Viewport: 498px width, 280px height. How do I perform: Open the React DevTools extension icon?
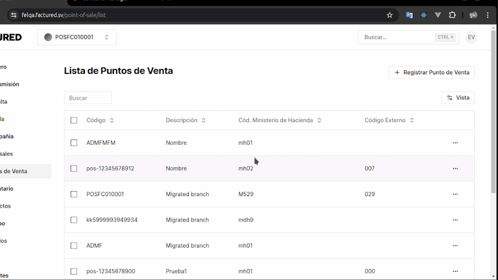[424, 15]
